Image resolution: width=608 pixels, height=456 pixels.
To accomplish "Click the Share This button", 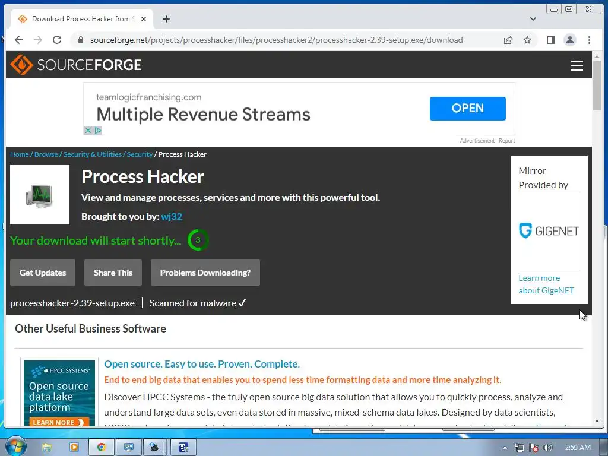I will (x=113, y=273).
